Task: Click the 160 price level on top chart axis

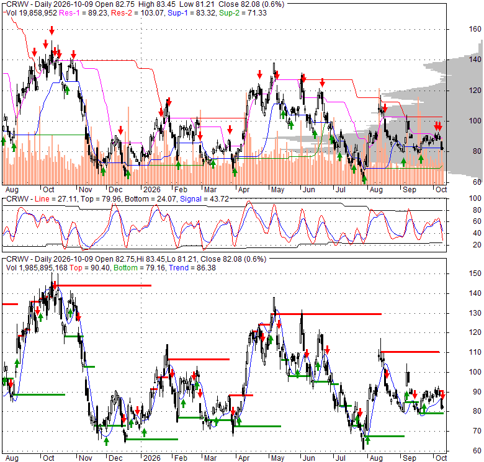Action: click(475, 29)
